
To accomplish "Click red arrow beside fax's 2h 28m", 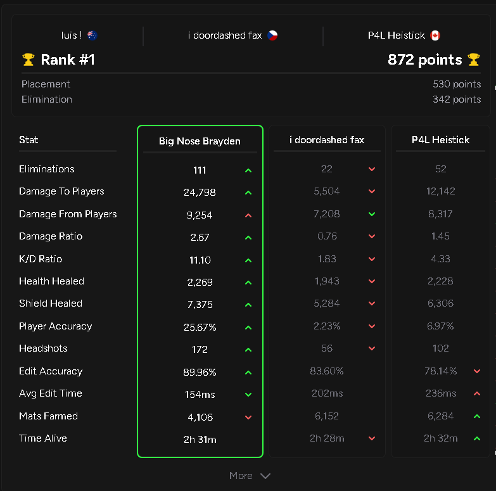I will (372, 438).
